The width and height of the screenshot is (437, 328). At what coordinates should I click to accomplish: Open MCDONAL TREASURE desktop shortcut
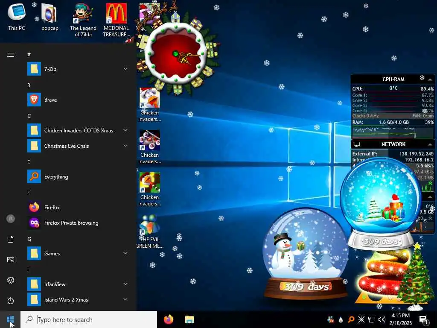(x=116, y=20)
